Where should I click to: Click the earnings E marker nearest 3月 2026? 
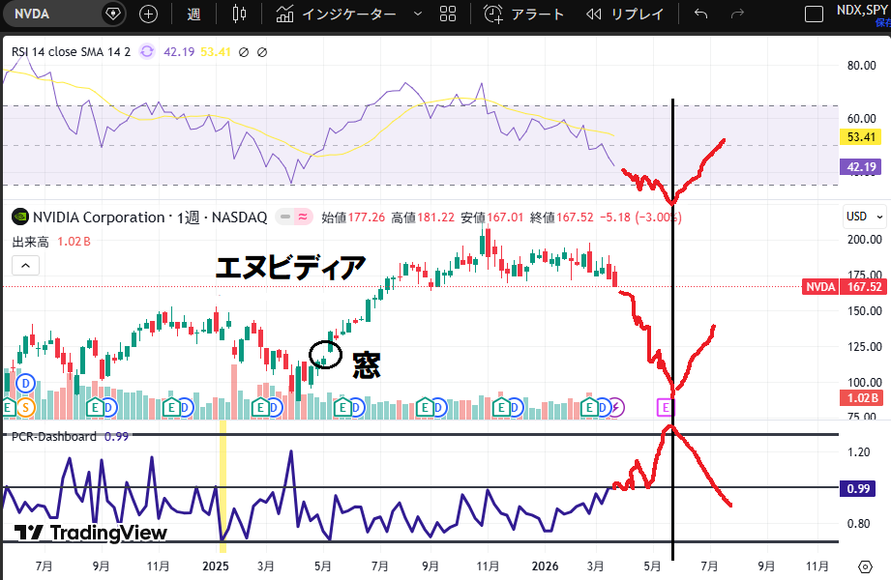(589, 407)
